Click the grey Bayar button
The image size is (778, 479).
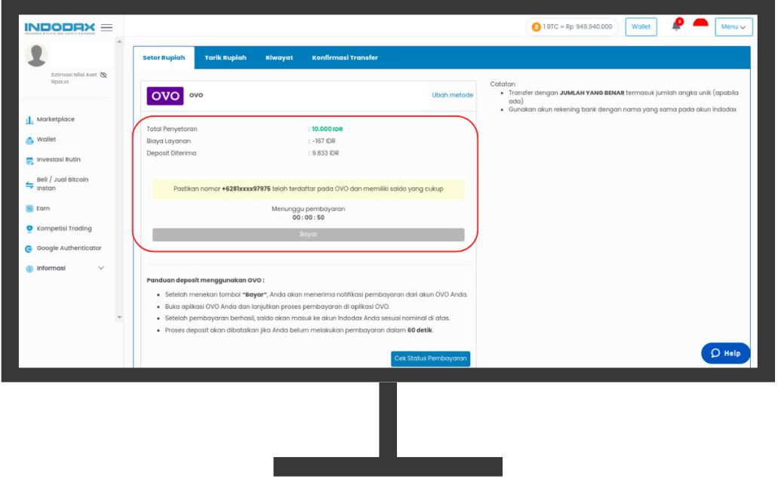[308, 235]
